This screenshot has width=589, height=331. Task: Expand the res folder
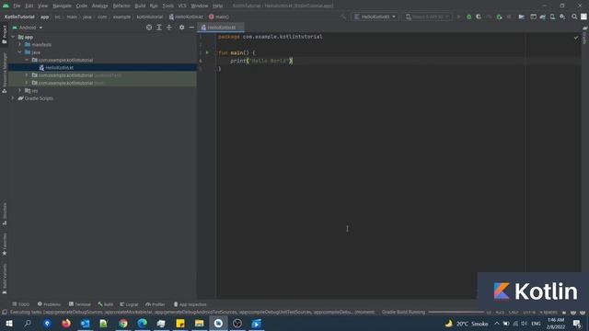20,90
